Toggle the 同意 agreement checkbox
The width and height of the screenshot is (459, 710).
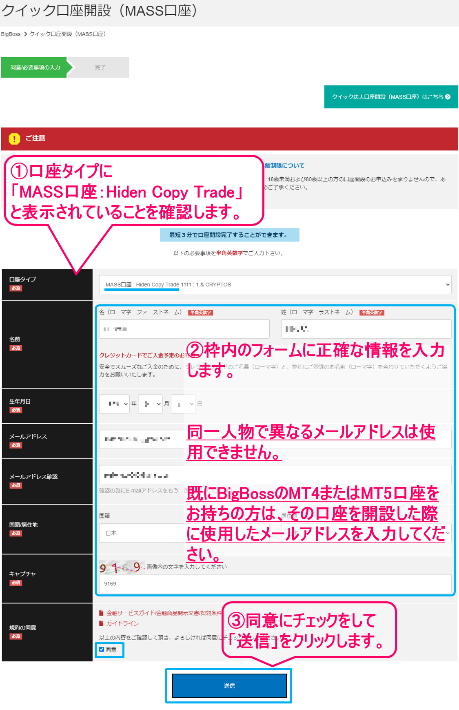pos(102,649)
